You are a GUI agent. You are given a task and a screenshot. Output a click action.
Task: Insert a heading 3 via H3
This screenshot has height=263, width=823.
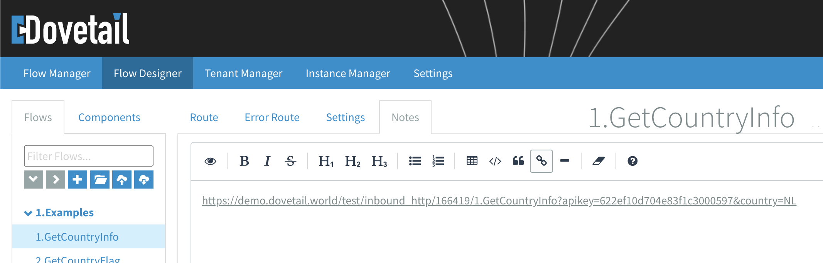(x=379, y=161)
